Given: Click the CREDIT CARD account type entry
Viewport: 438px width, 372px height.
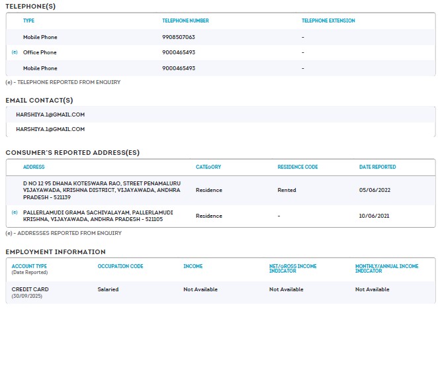Looking at the screenshot, I should coord(30,289).
